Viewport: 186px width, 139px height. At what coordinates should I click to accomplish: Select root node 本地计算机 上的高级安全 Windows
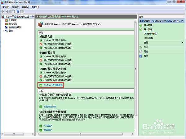[x=20, y=17]
